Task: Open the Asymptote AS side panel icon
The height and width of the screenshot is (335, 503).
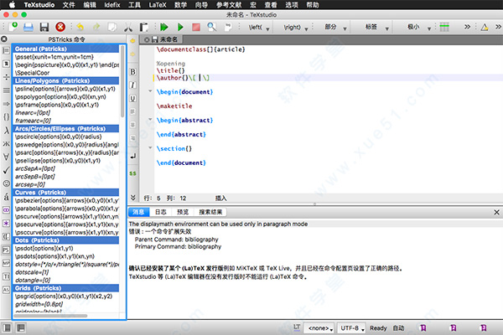Action: (6, 290)
